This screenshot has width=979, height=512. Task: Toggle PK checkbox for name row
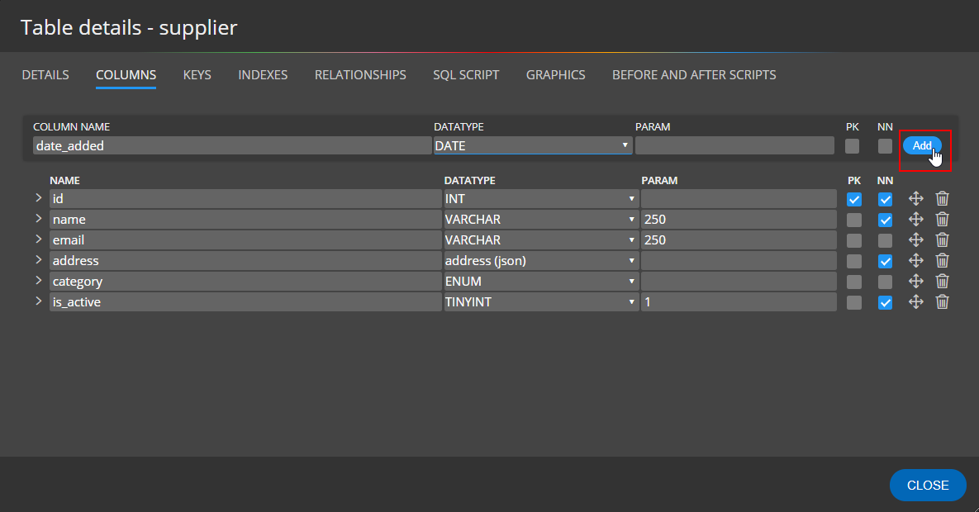(854, 220)
